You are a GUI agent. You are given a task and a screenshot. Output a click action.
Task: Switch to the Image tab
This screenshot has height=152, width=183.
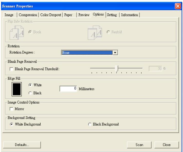(10, 15)
